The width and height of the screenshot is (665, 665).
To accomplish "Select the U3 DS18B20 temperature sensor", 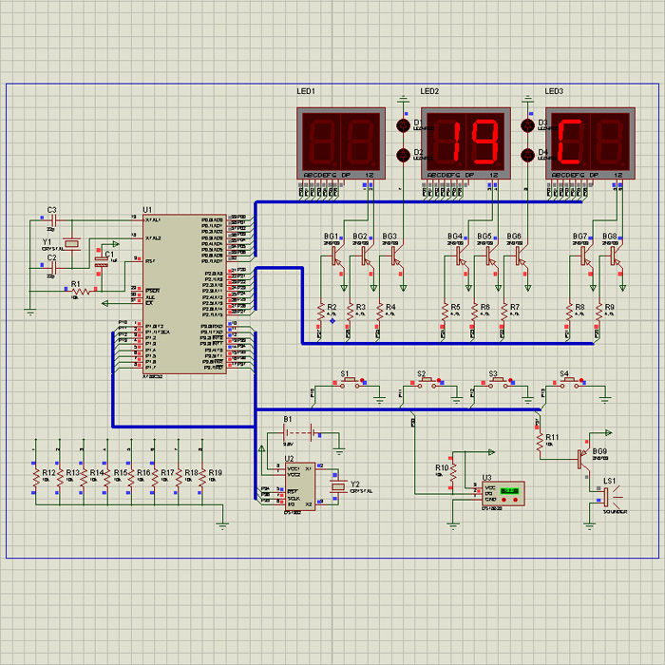I will [503, 494].
